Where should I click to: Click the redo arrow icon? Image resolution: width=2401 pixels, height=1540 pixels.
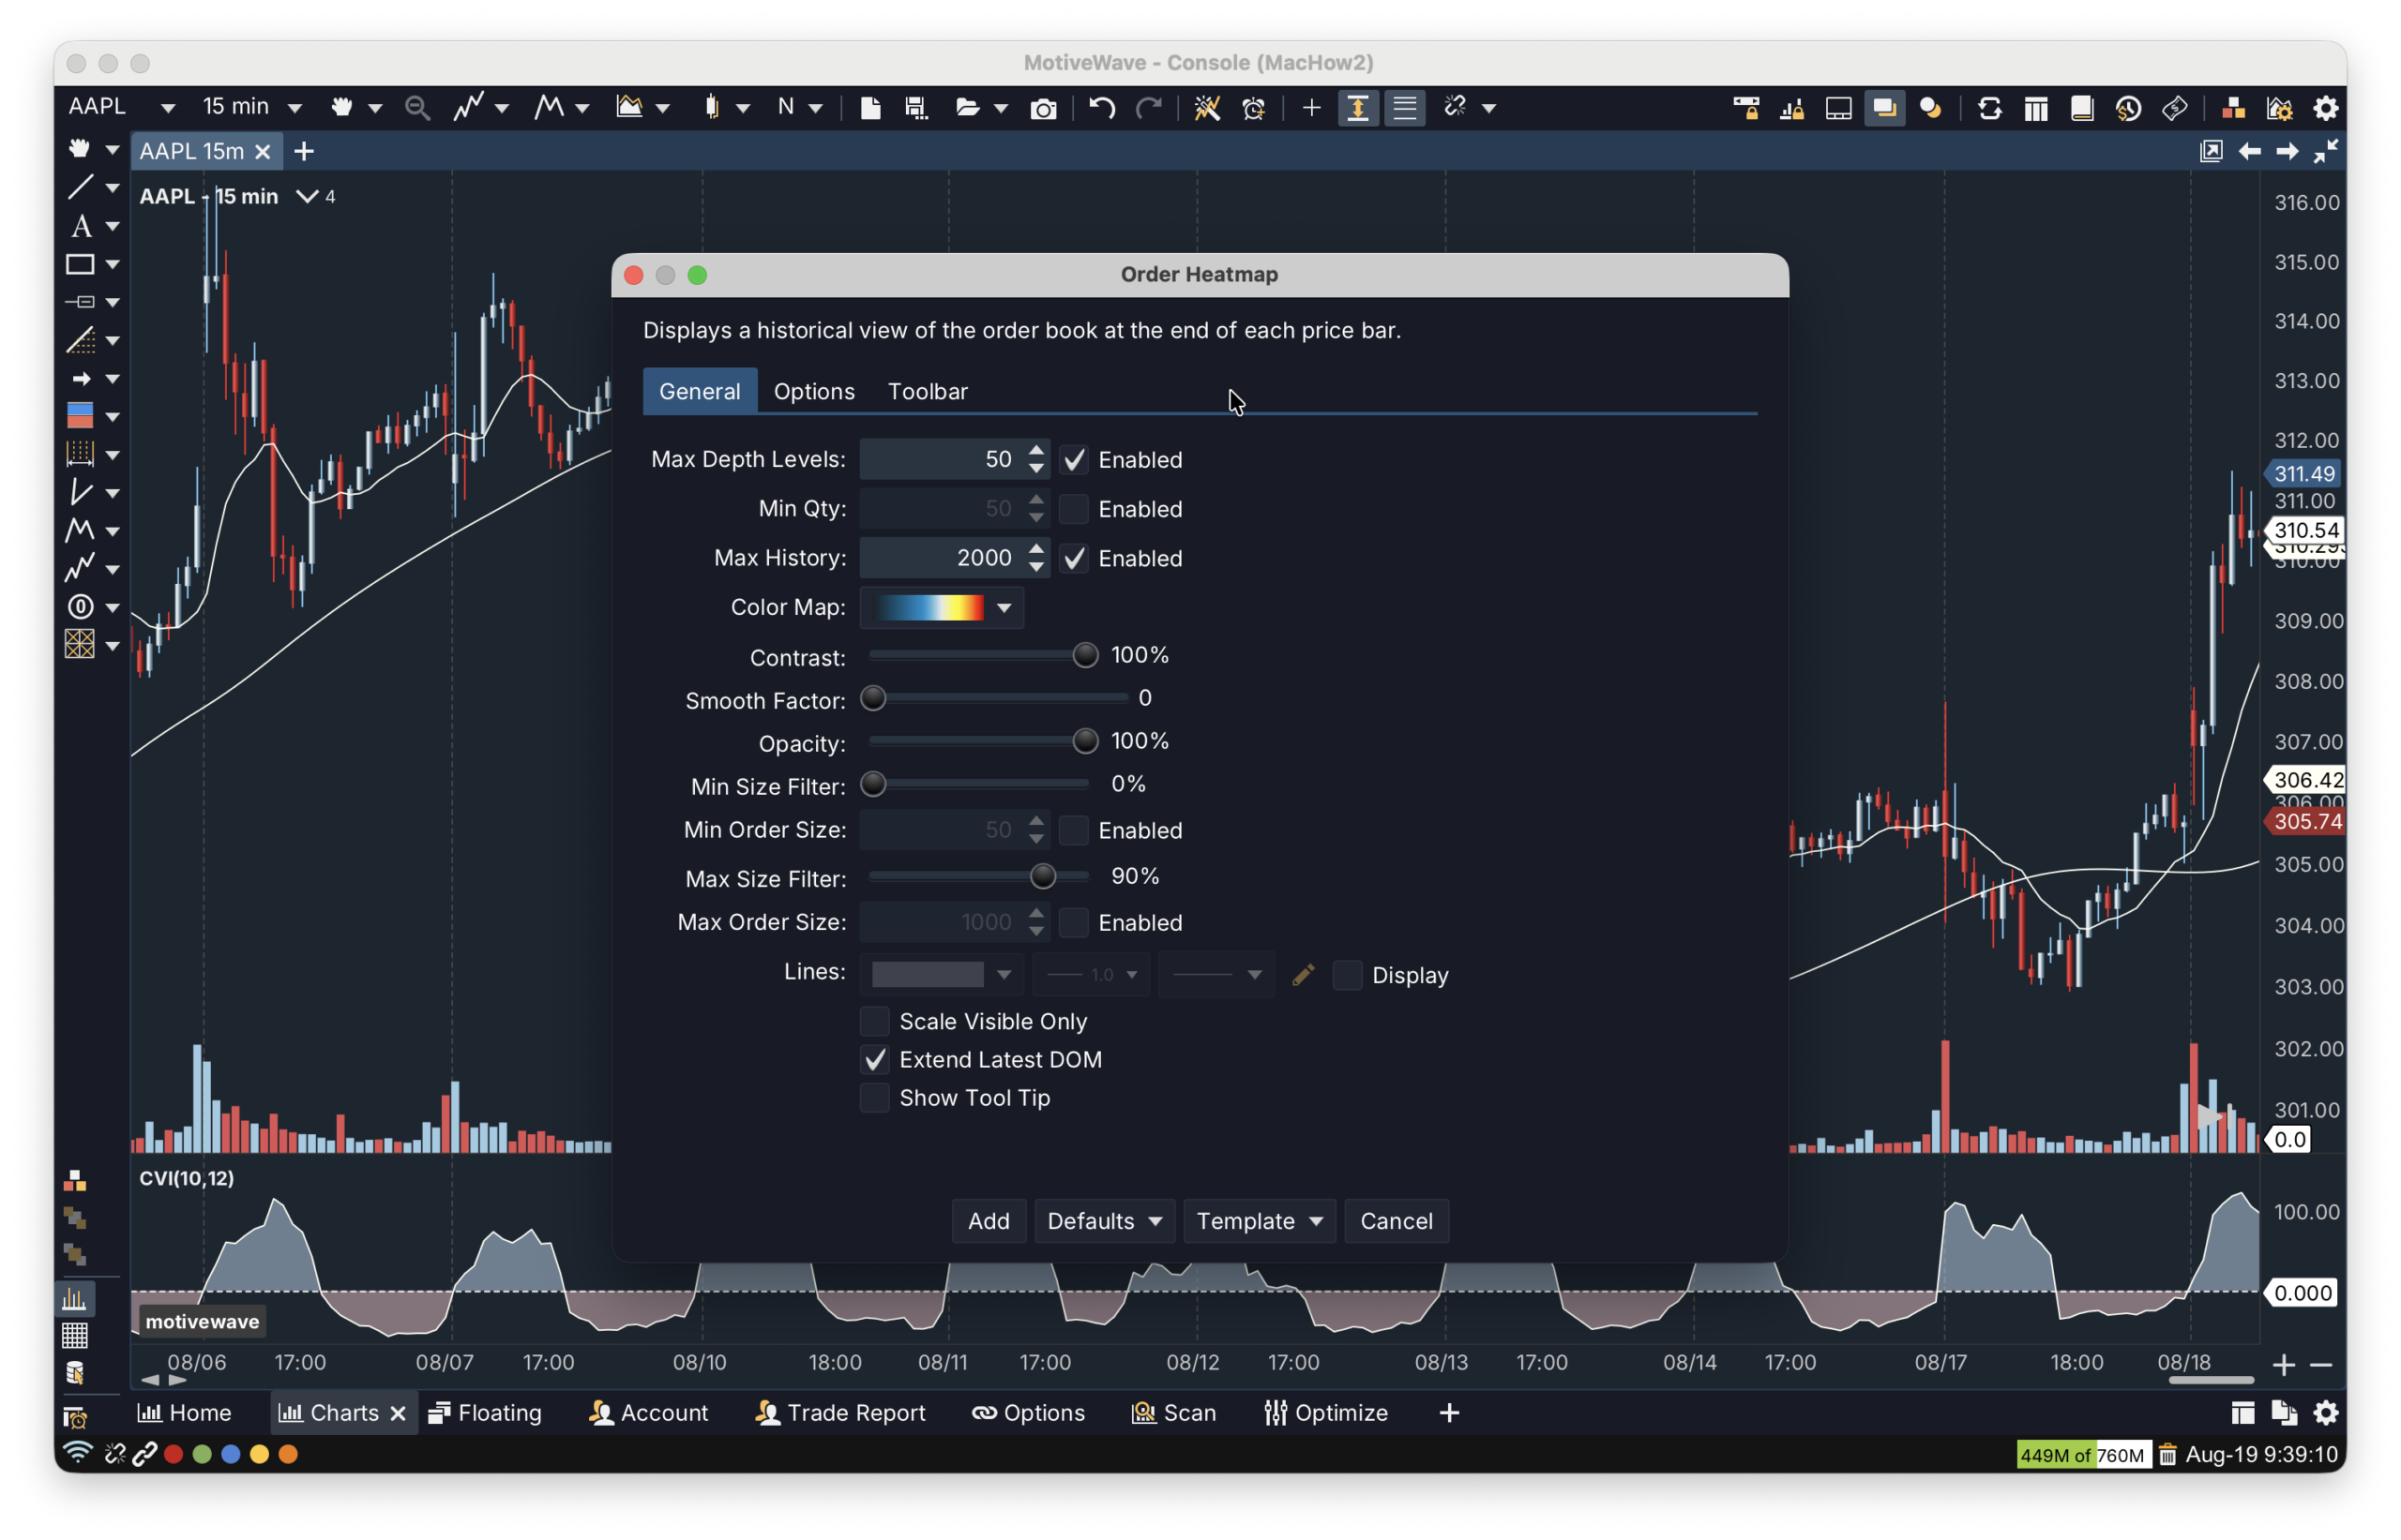pyautogui.click(x=1149, y=107)
